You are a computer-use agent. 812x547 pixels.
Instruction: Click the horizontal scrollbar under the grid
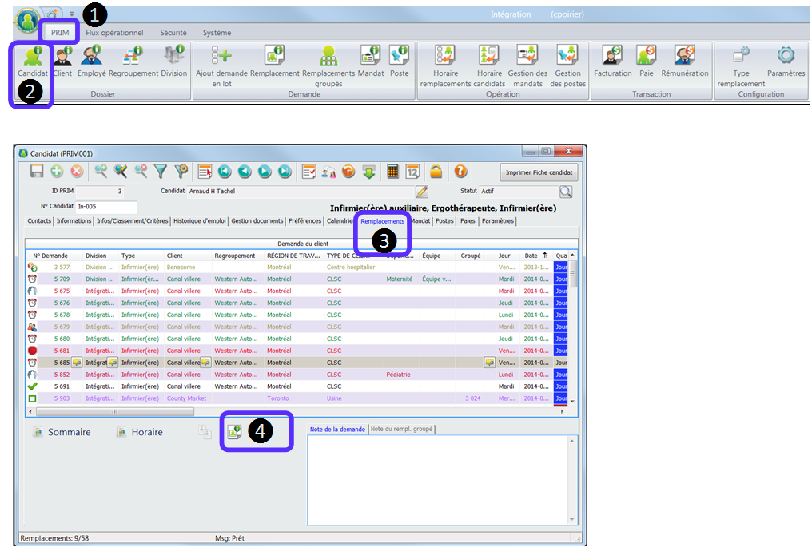click(x=114, y=411)
